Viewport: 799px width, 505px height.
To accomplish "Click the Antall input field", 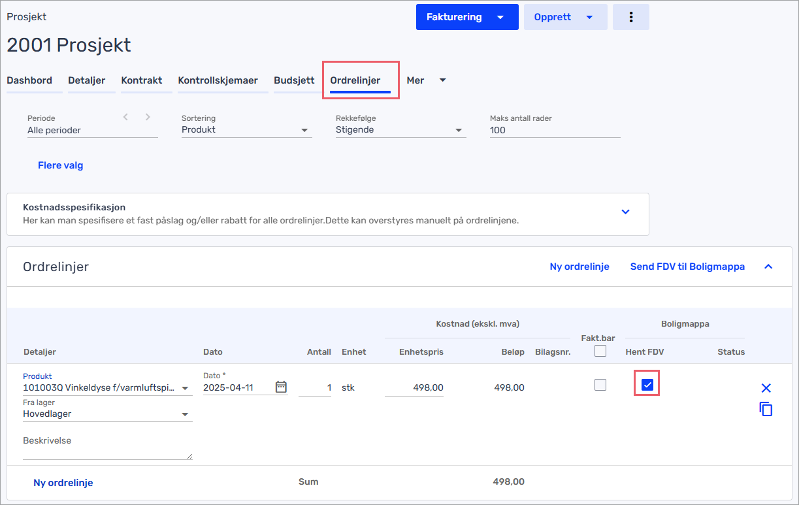I will [315, 387].
